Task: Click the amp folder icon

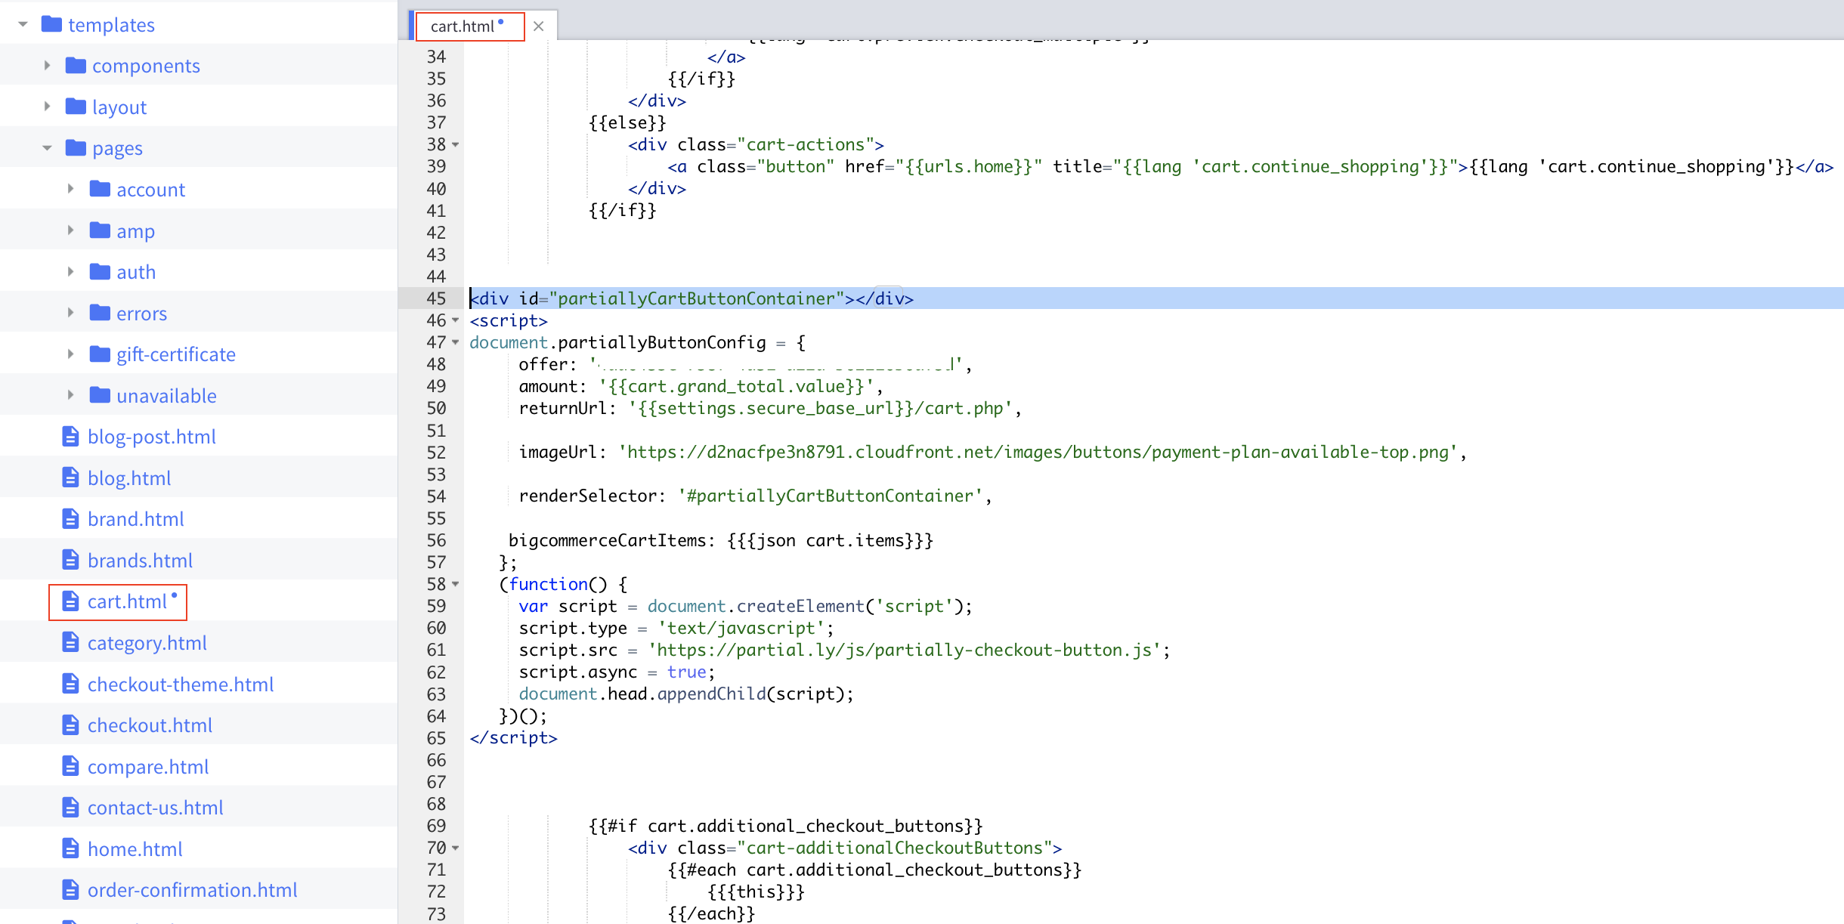Action: [100, 230]
